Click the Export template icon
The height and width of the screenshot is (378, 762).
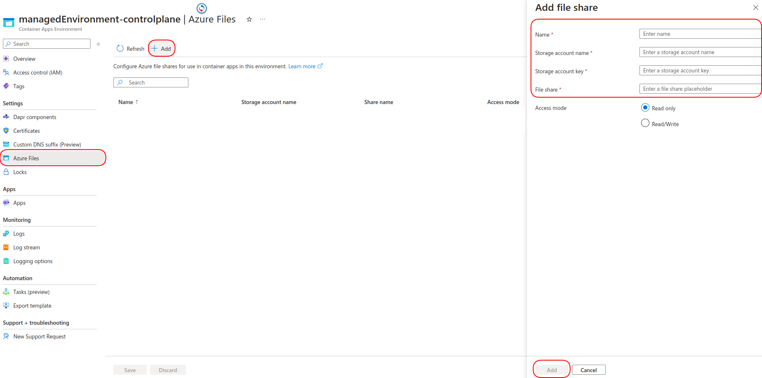click(6, 306)
